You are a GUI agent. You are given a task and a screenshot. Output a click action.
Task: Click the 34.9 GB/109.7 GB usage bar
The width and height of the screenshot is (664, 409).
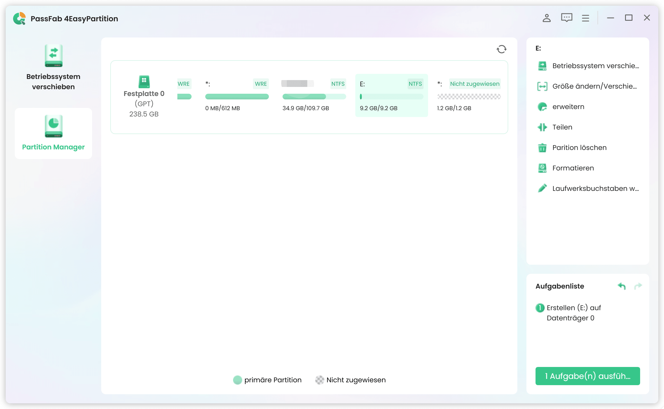coord(314,97)
